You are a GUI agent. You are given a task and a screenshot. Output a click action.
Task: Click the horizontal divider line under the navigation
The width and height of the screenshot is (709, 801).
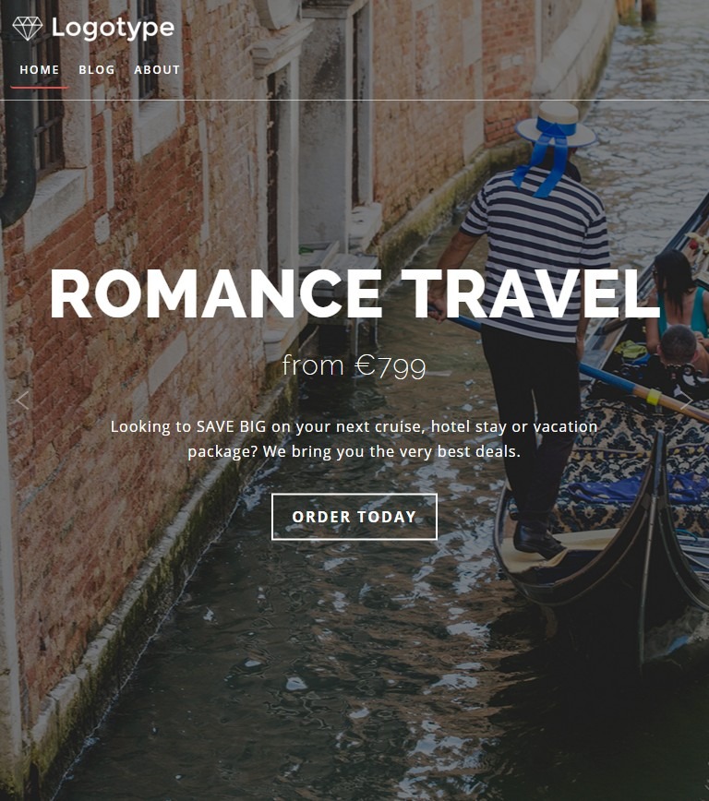tap(354, 100)
